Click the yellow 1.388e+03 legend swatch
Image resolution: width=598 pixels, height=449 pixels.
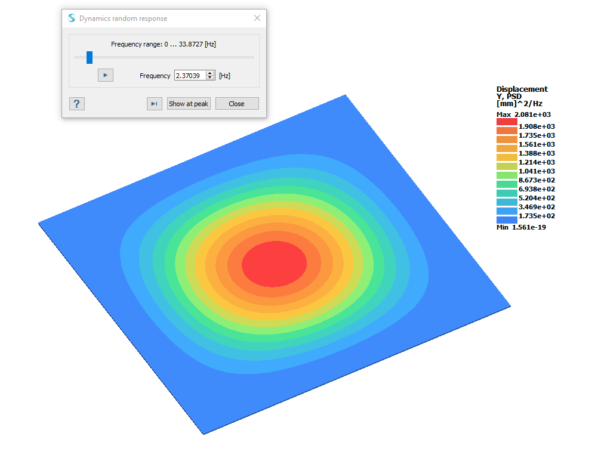pos(507,157)
